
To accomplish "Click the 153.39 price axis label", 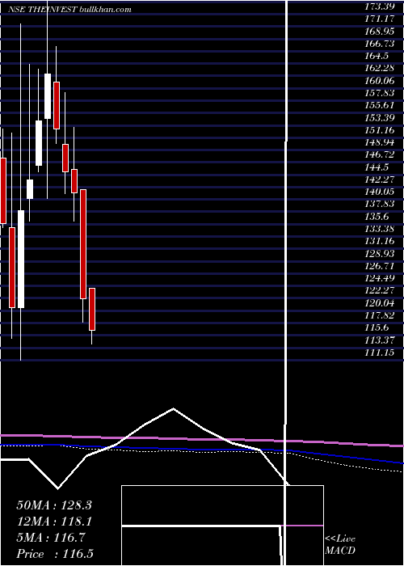I will coord(380,118).
